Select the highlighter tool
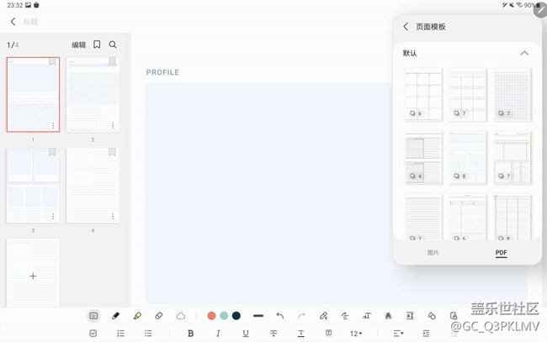This screenshot has height=342, width=547. pos(137,316)
